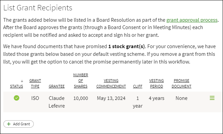223x134 pixels.
Task: Sort by the Grantee column header
Action: (x=57, y=86)
